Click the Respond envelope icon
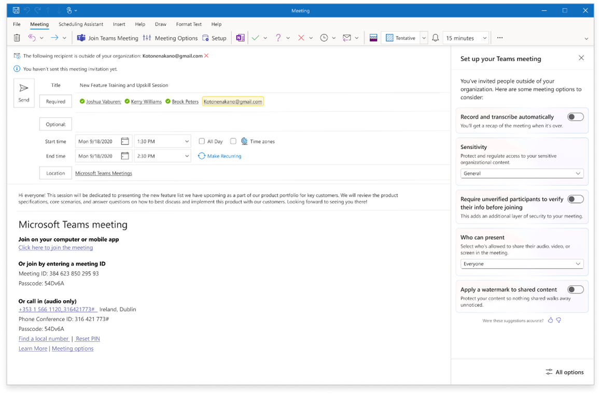The image size is (601, 395). [x=347, y=38]
